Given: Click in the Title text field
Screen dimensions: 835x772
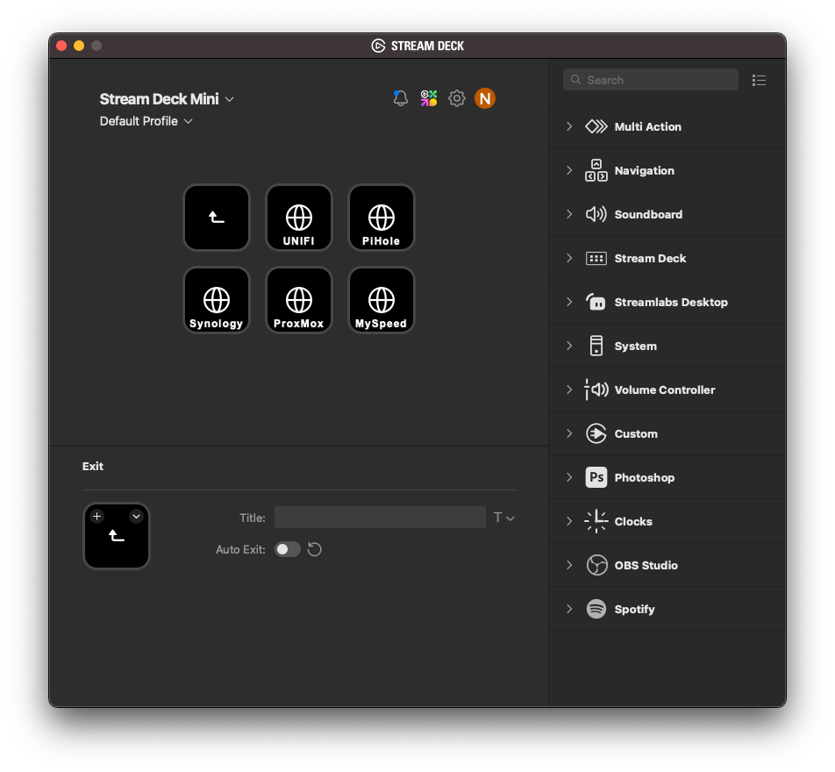Looking at the screenshot, I should pyautogui.click(x=380, y=518).
